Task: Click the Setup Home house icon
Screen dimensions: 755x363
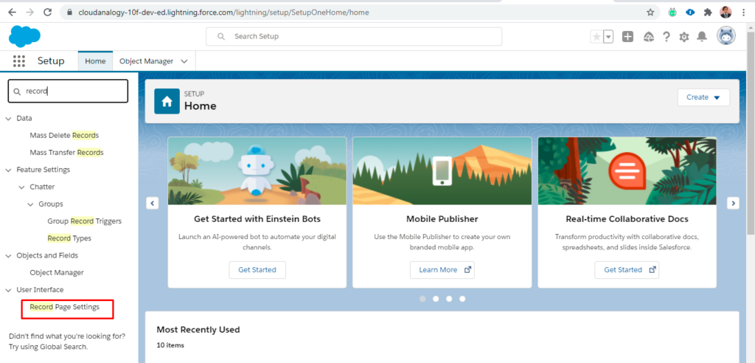Action: click(x=167, y=101)
